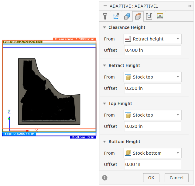195x186 pixels.
Task: Open Top Height From dropdown
Action: pos(152,115)
